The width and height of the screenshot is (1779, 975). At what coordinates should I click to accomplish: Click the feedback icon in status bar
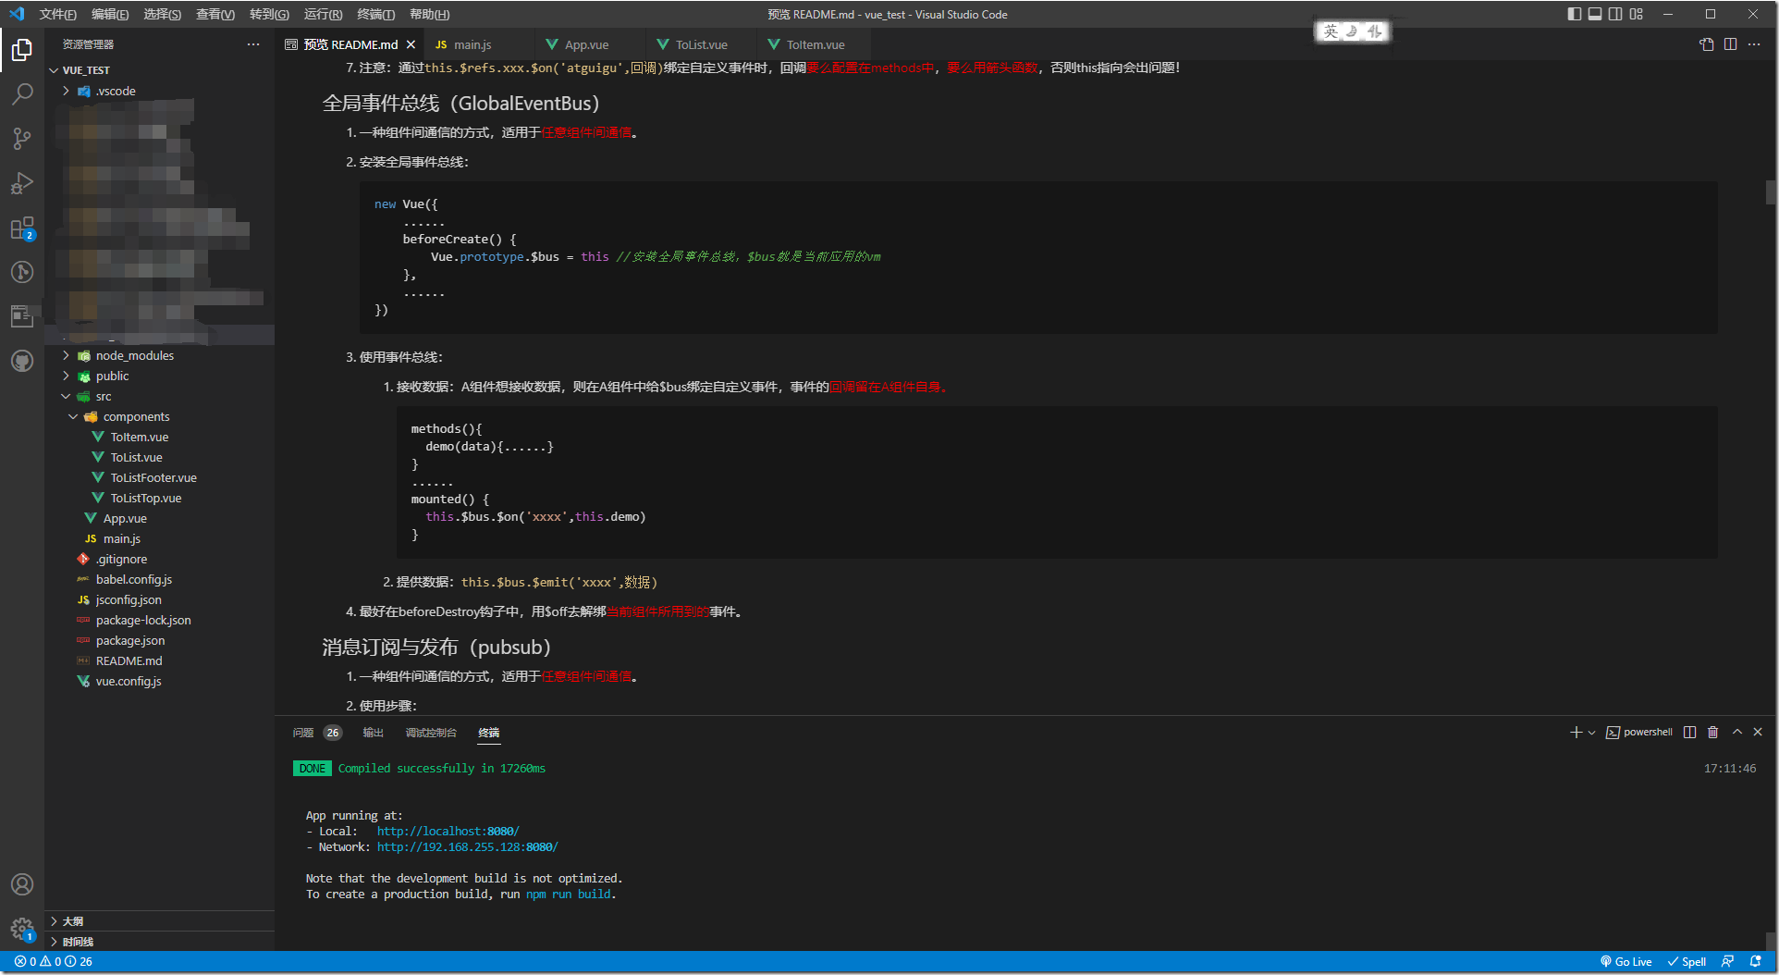(x=1727, y=962)
